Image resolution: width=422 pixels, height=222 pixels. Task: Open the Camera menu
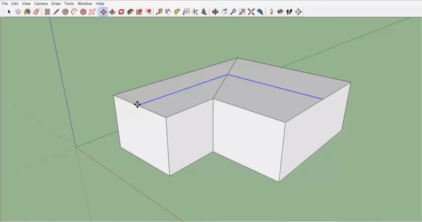41,4
